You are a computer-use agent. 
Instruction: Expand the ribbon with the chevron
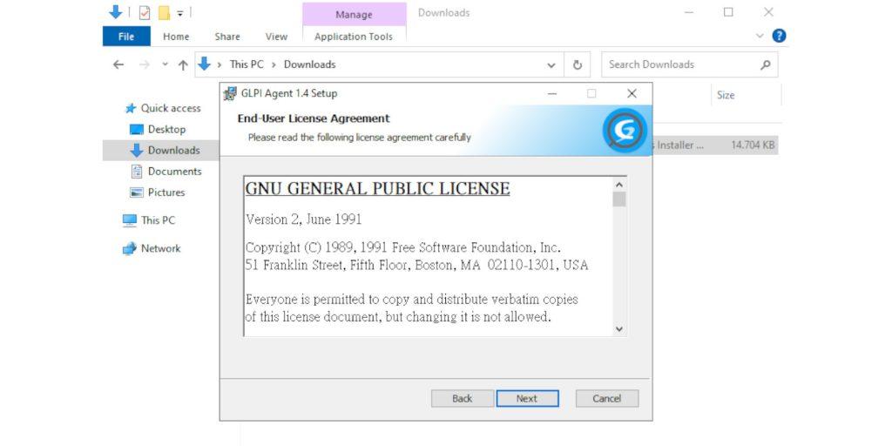(x=759, y=36)
